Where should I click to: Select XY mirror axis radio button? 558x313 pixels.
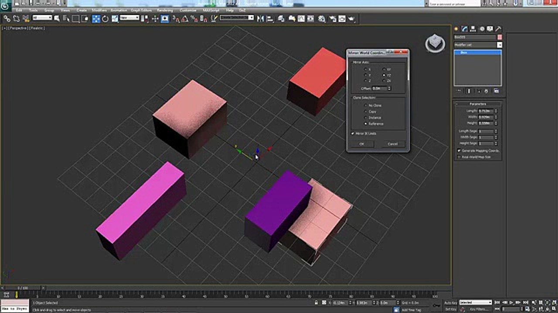coord(384,69)
